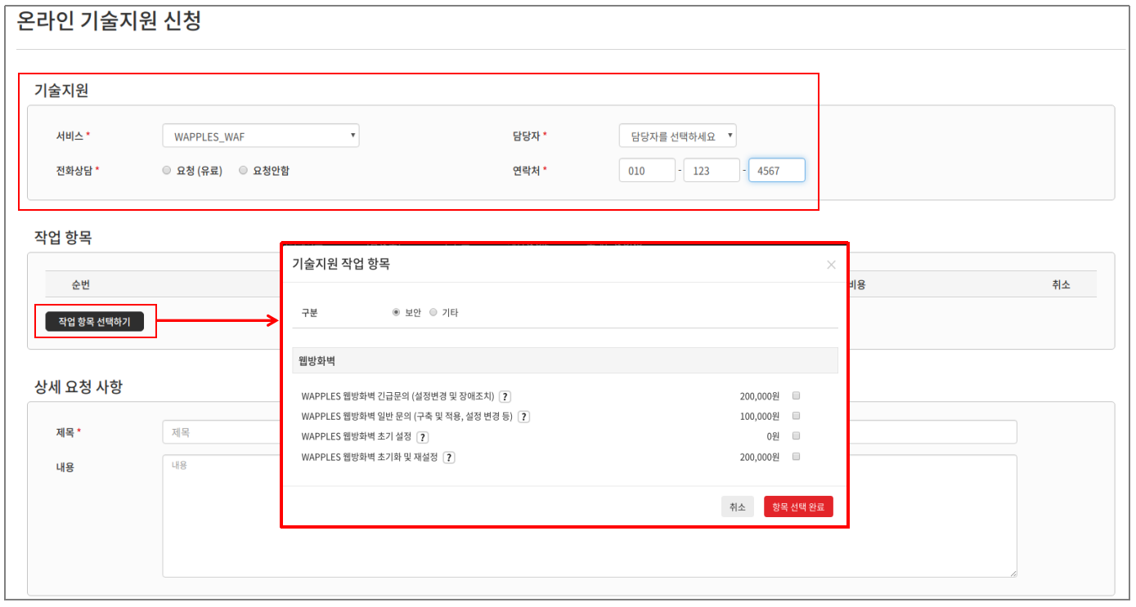Open the 담당자를 선택하세요 dropdown

pos(678,136)
